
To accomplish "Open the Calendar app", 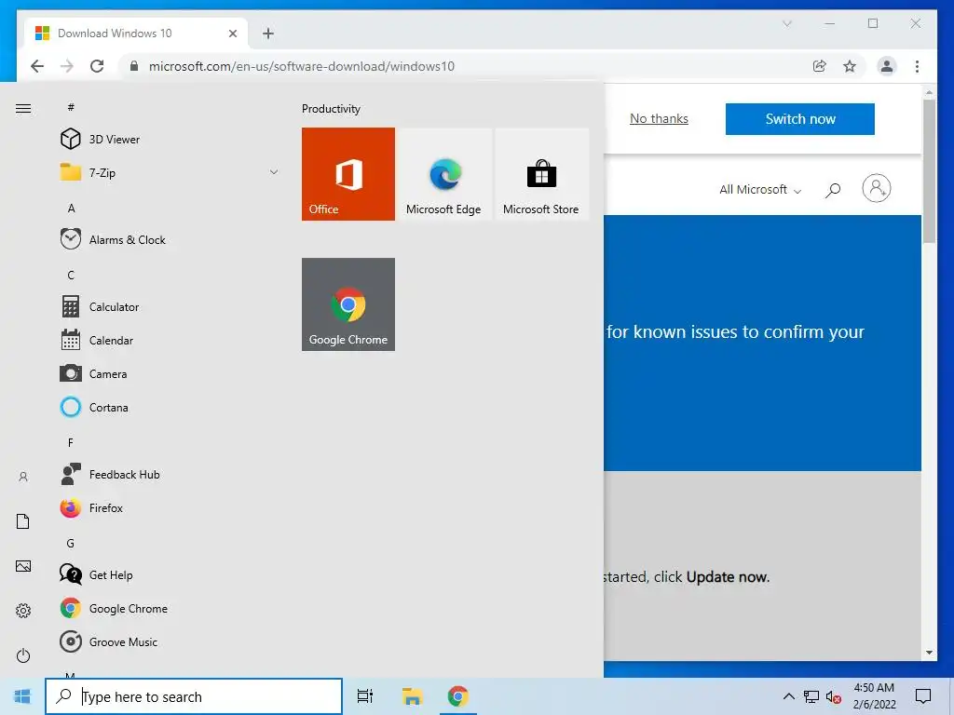I will [170, 340].
